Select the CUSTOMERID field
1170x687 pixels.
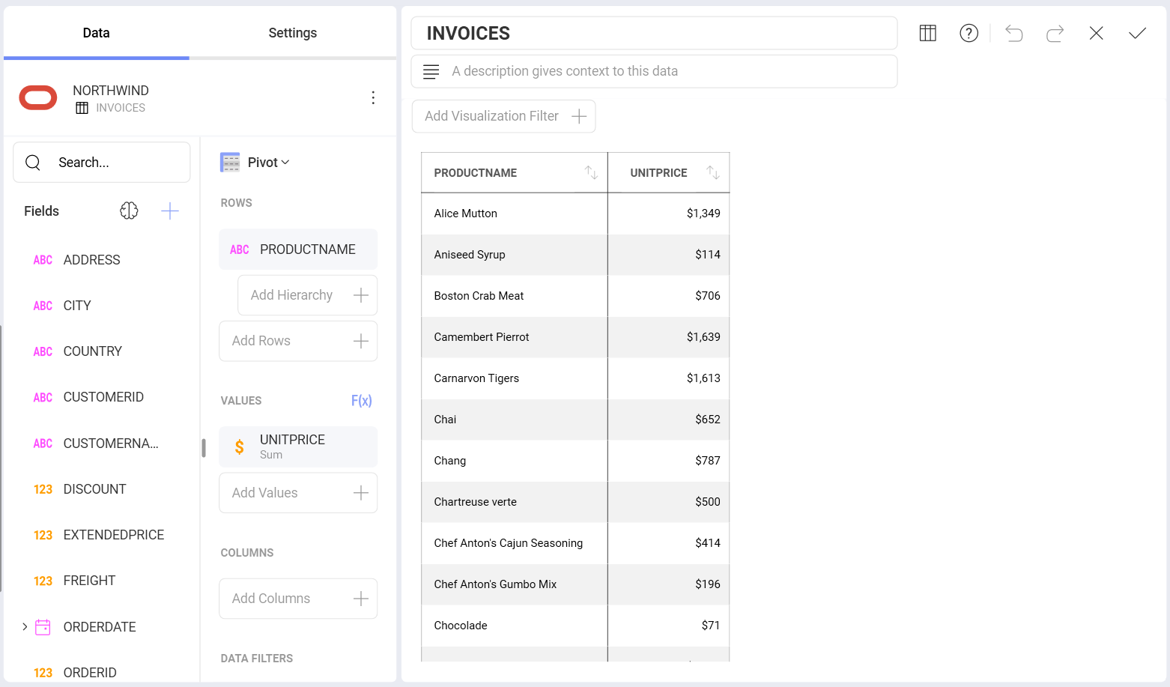coord(102,397)
